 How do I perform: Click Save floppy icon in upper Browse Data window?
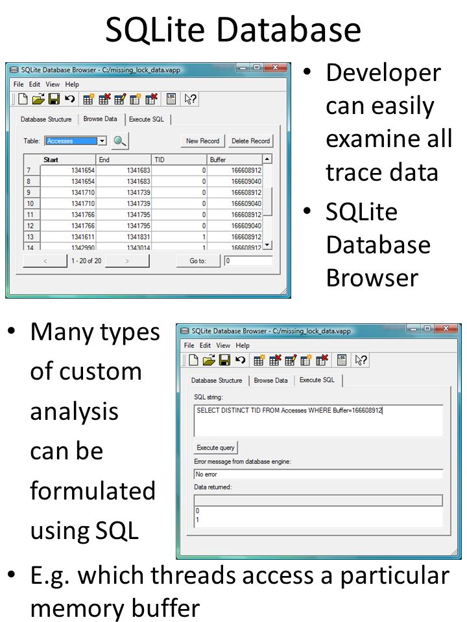pos(54,99)
